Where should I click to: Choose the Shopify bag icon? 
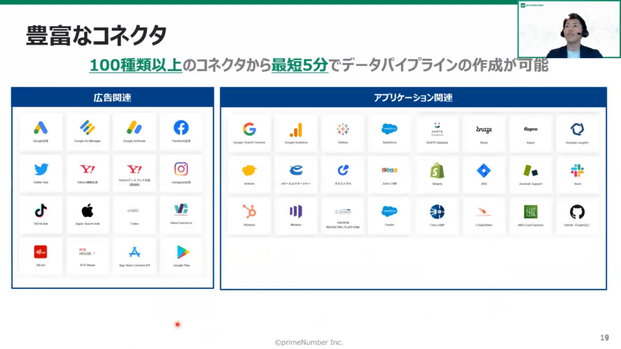[437, 170]
